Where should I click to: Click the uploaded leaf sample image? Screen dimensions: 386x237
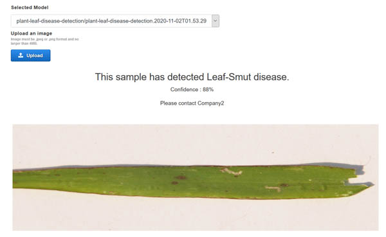point(196,177)
